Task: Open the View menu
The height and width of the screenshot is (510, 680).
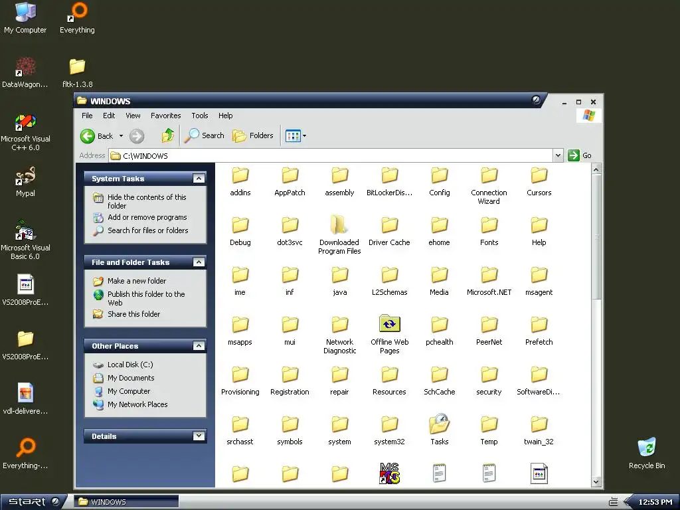Action: tap(133, 116)
